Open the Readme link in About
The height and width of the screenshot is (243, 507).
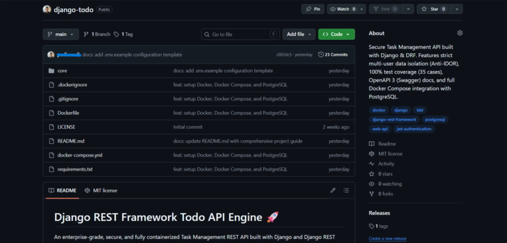pyautogui.click(x=382, y=144)
